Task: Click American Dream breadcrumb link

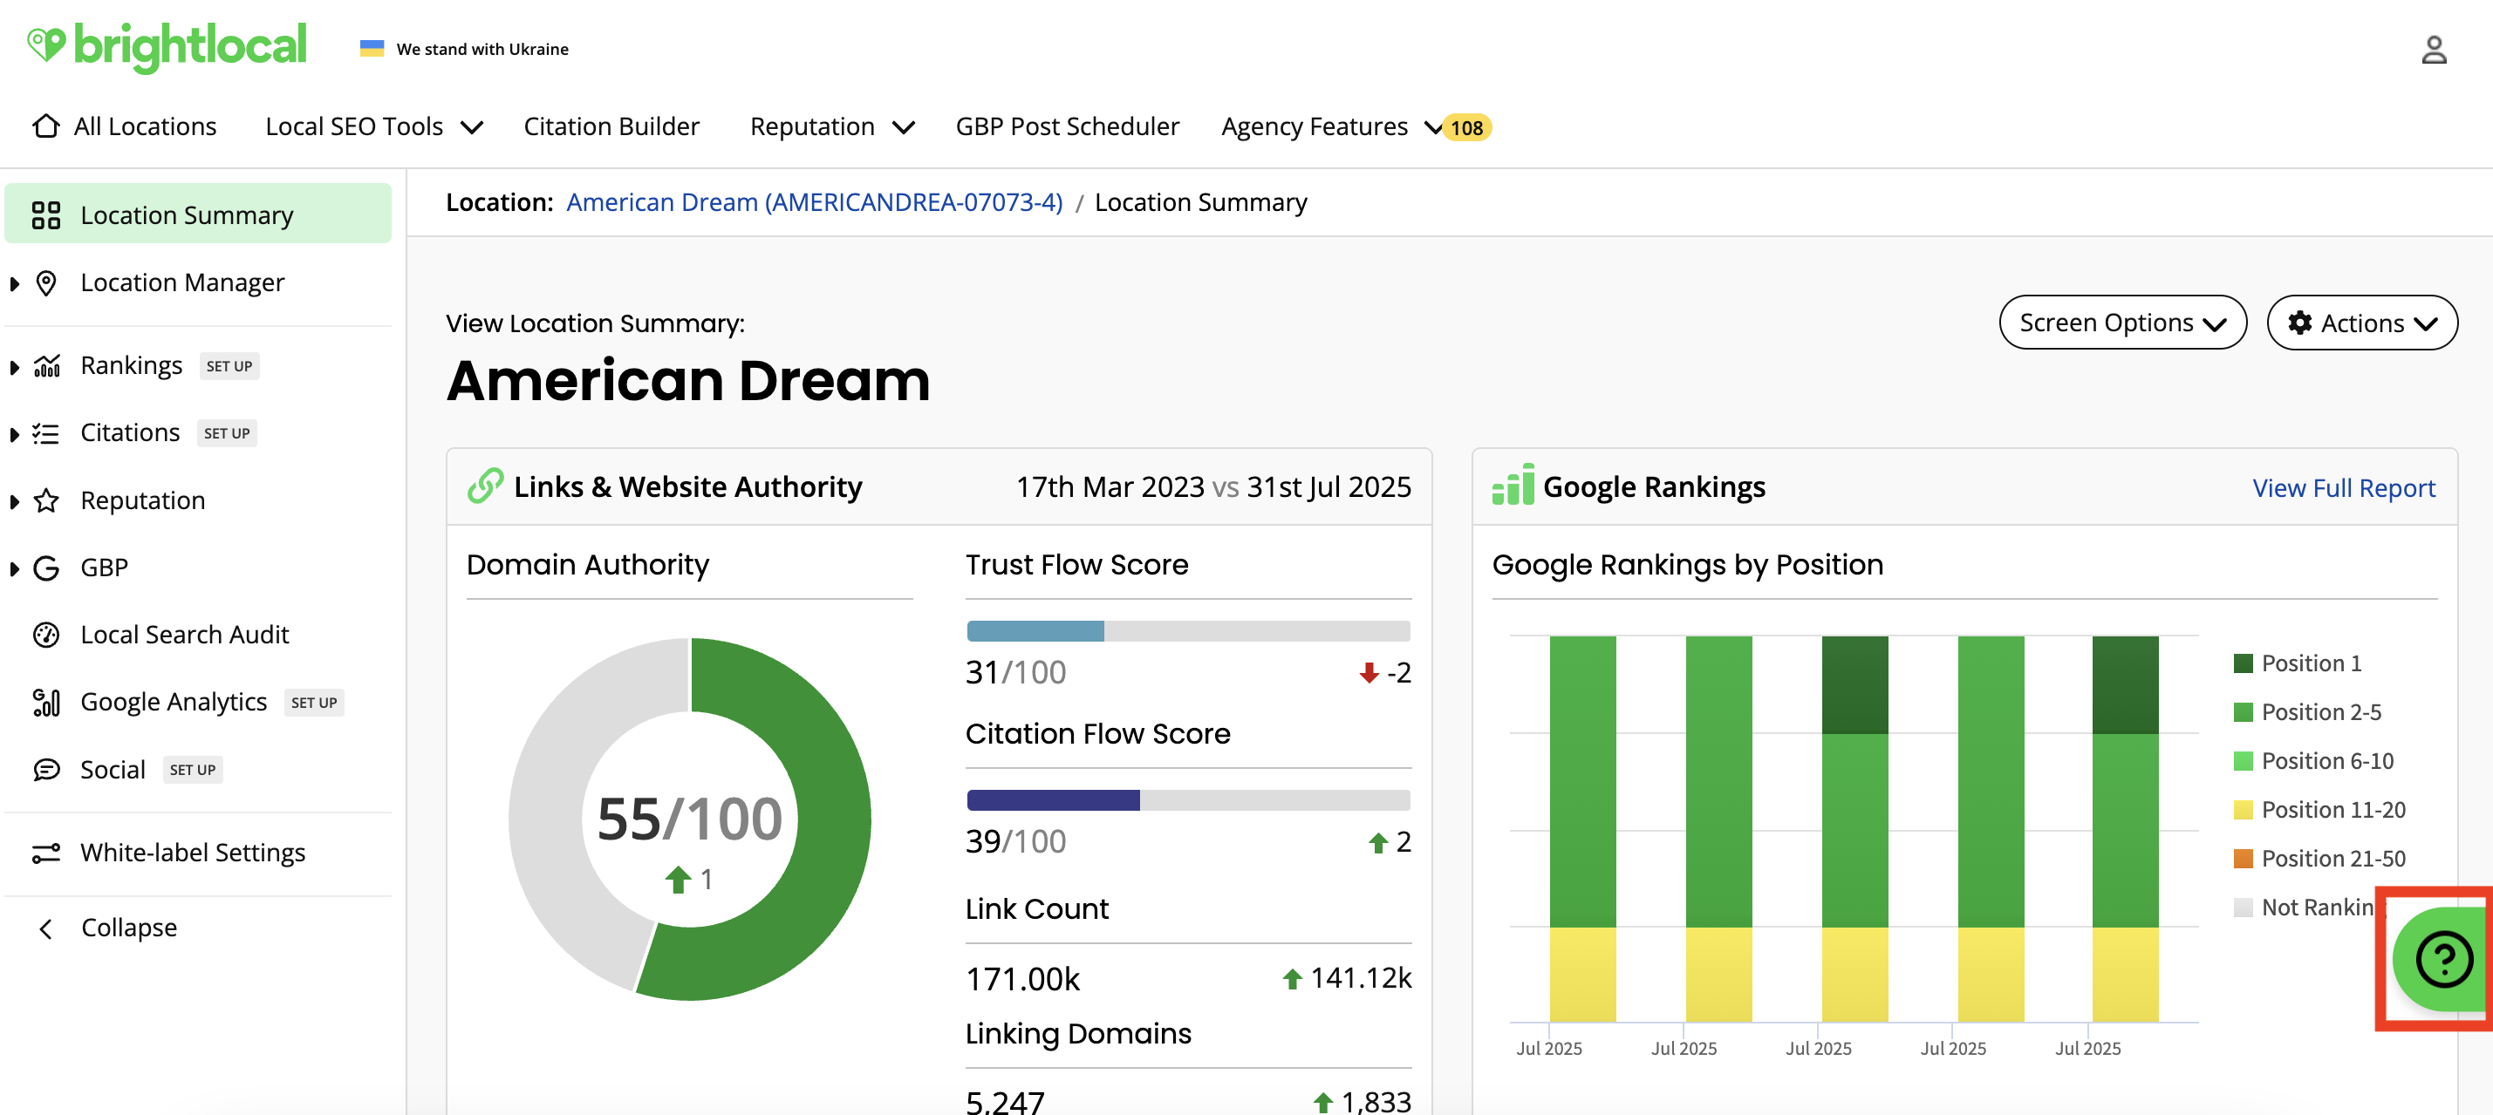Action: pos(814,202)
